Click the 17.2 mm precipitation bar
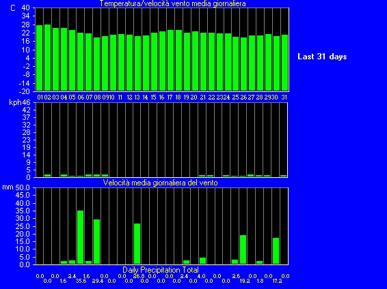 tap(276, 251)
